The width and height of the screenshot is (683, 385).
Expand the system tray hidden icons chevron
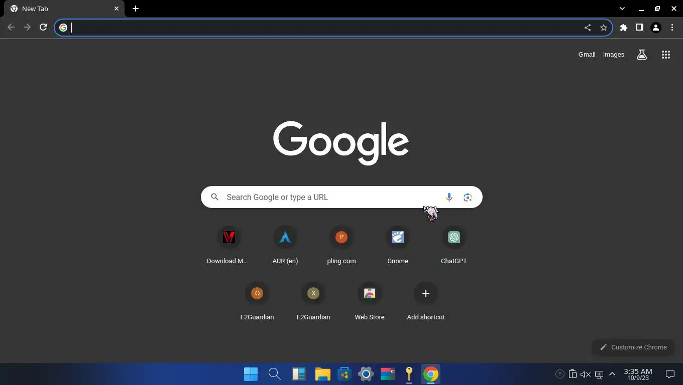point(612,374)
